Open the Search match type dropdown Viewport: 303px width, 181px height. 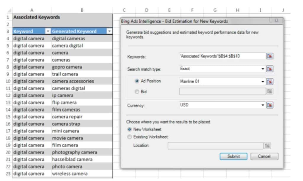tap(262, 69)
